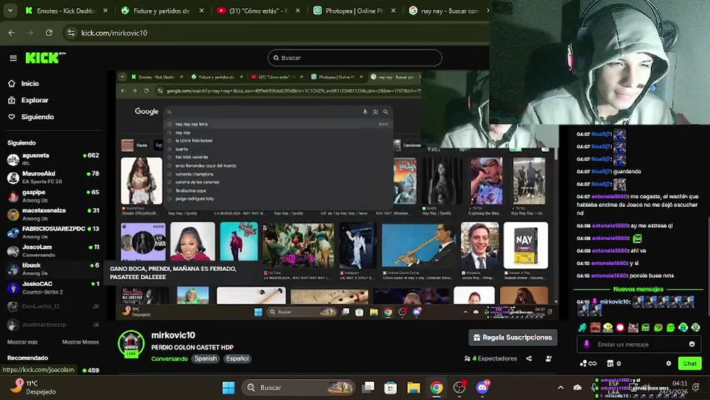Click the mirkovic10 channel name
The height and width of the screenshot is (400, 710).
click(173, 335)
